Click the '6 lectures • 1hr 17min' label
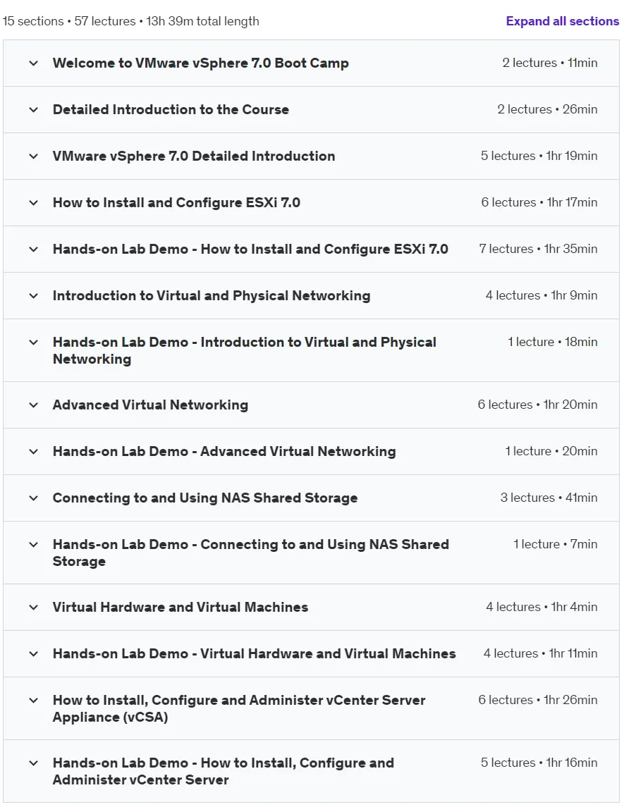The image size is (624, 807). pyautogui.click(x=539, y=202)
